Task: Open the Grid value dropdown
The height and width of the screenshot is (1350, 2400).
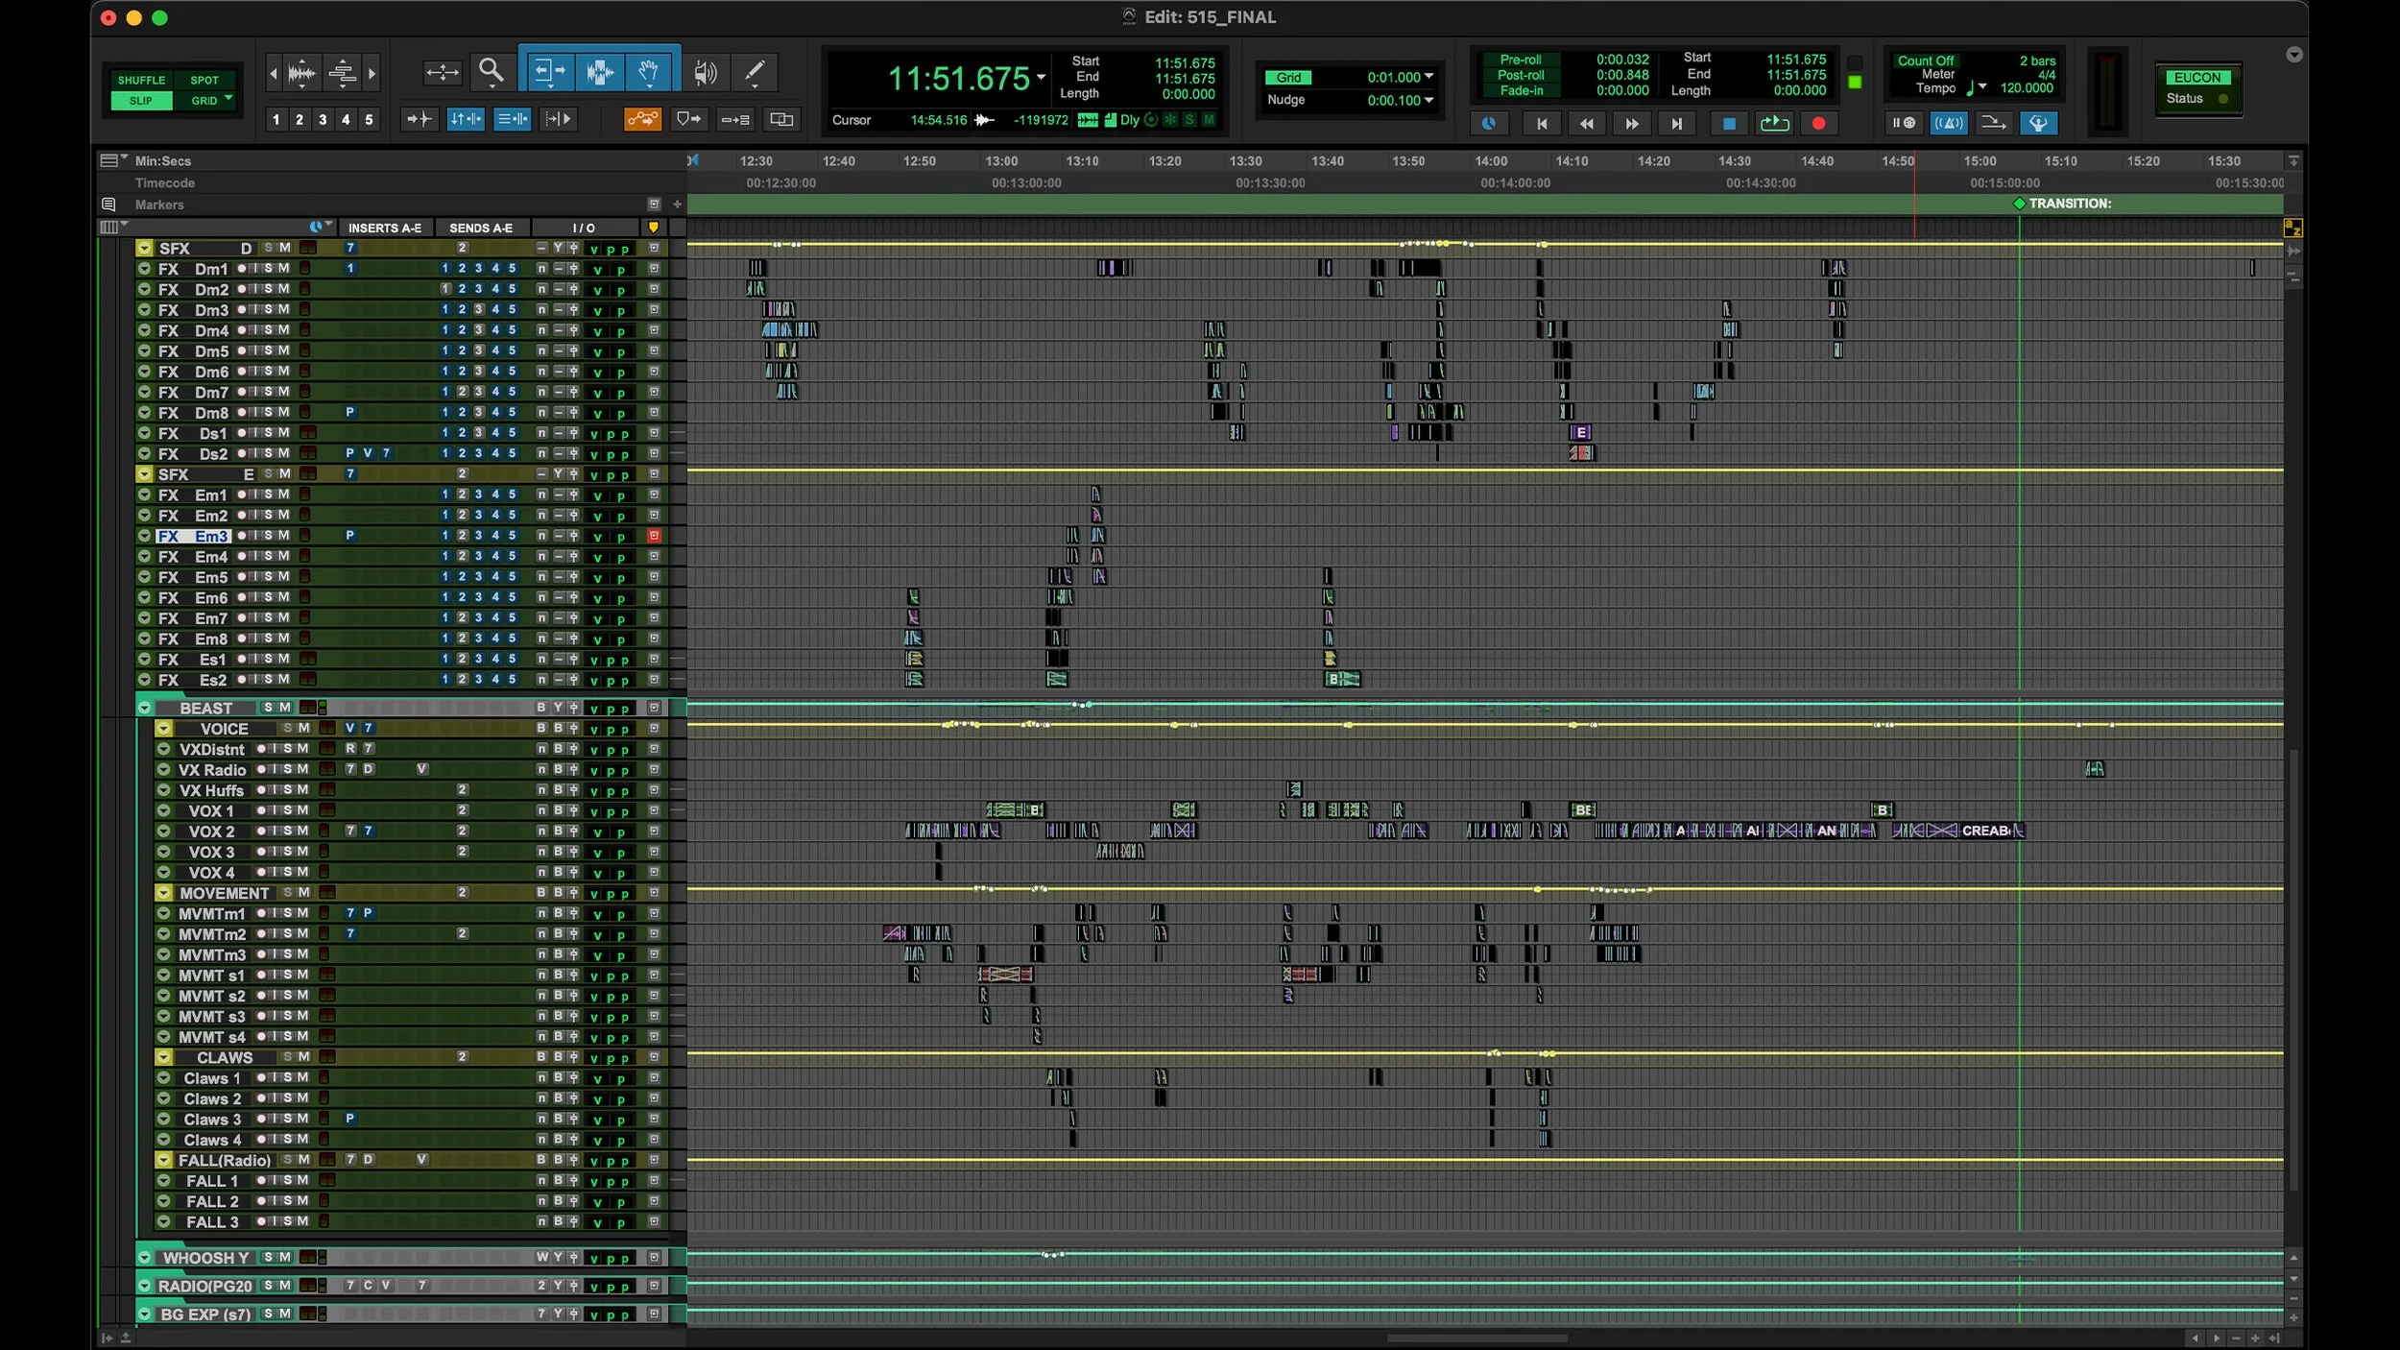Action: (x=1428, y=77)
